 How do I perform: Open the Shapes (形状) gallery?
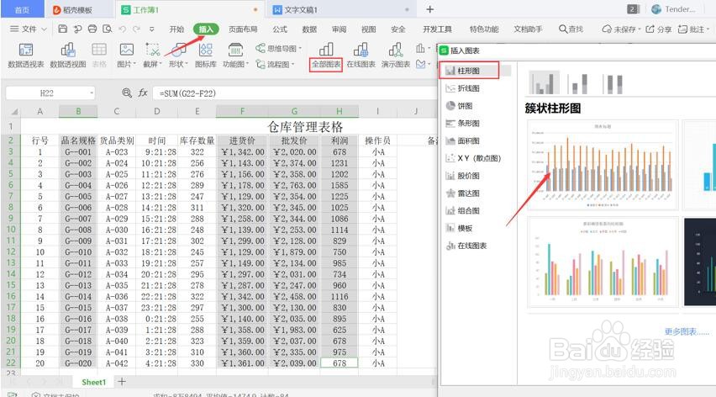click(x=177, y=56)
